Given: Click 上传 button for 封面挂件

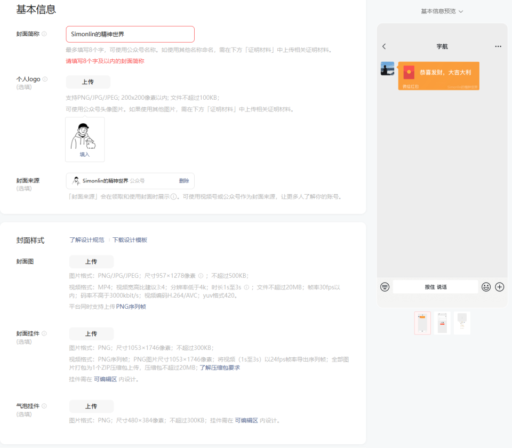Looking at the screenshot, I should (x=91, y=334).
